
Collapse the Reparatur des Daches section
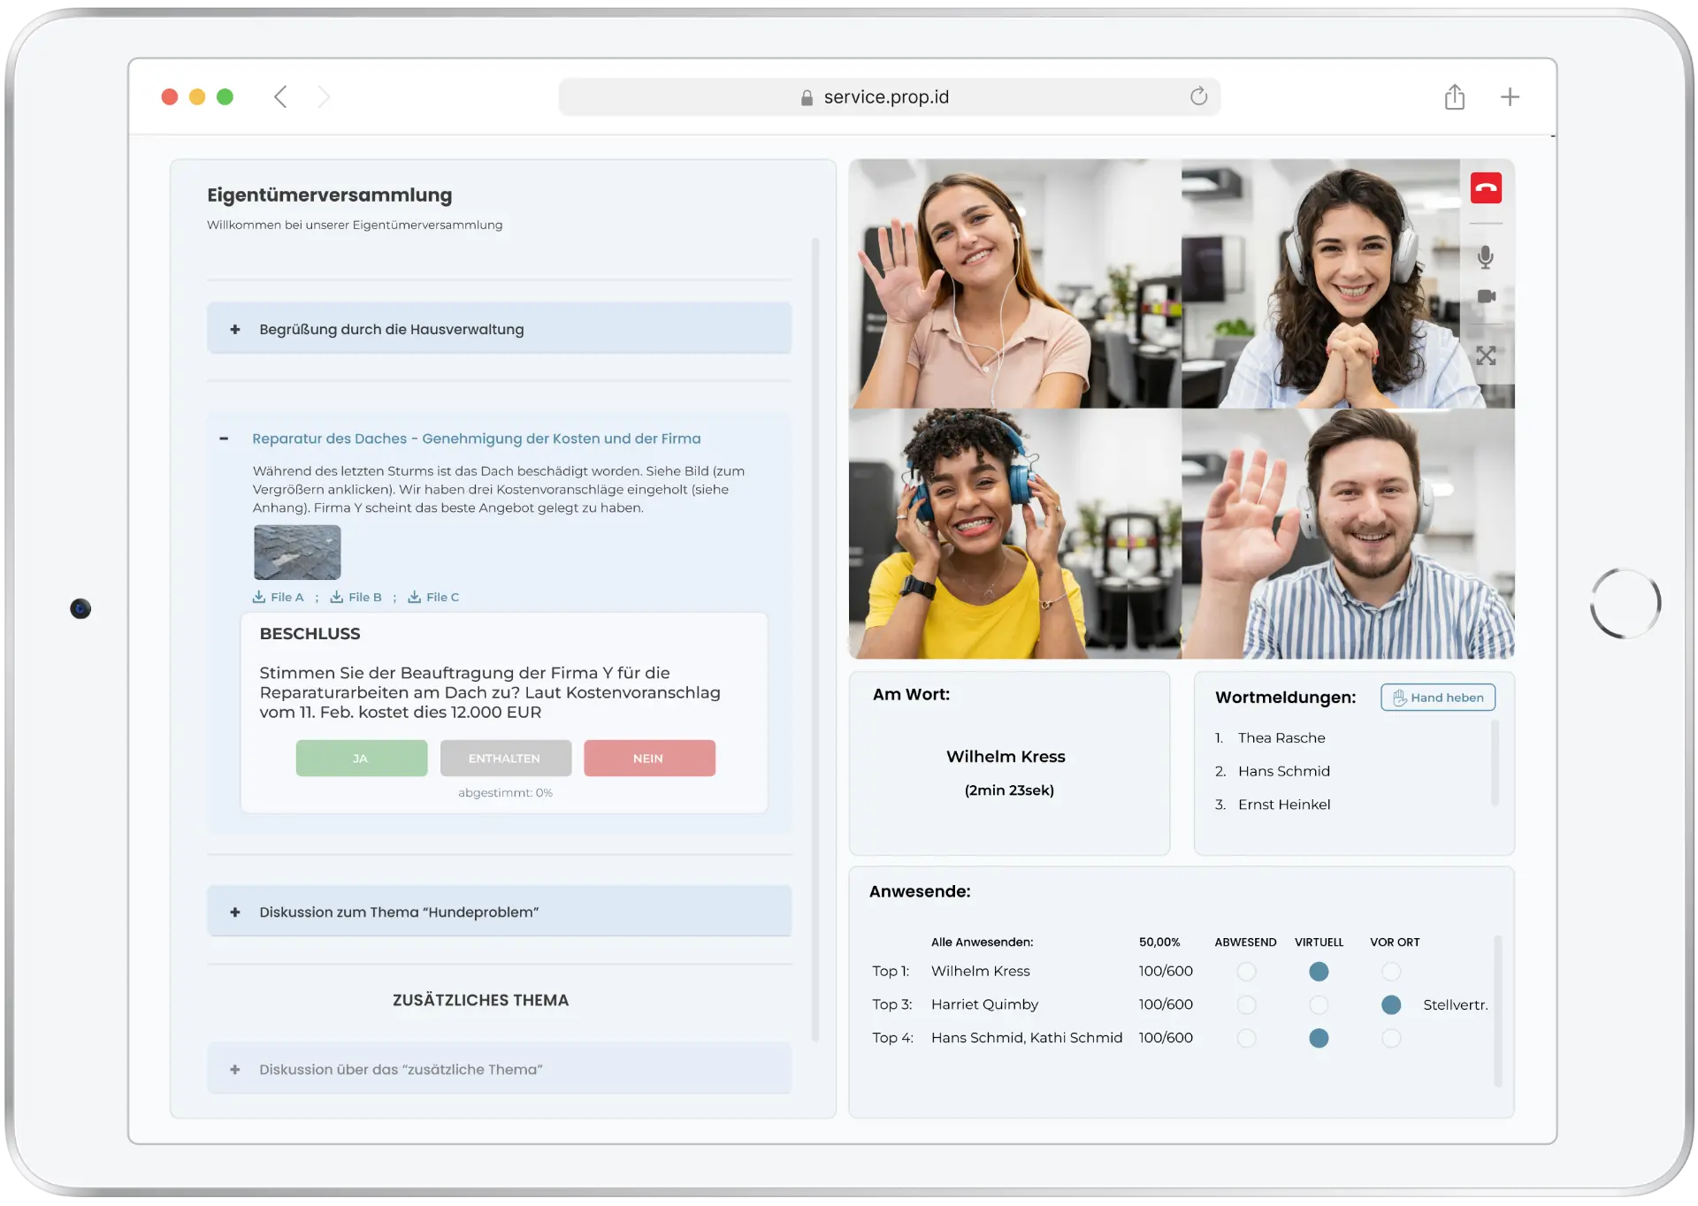(x=224, y=439)
